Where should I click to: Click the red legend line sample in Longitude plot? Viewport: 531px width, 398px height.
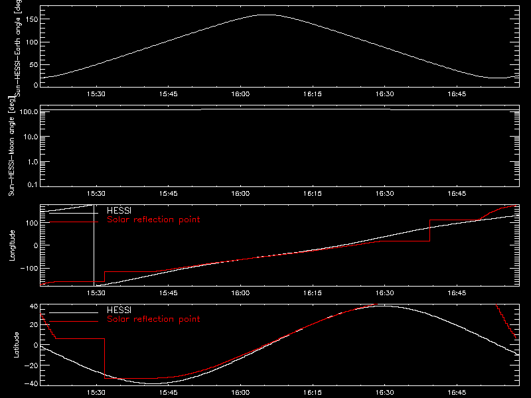(74, 222)
